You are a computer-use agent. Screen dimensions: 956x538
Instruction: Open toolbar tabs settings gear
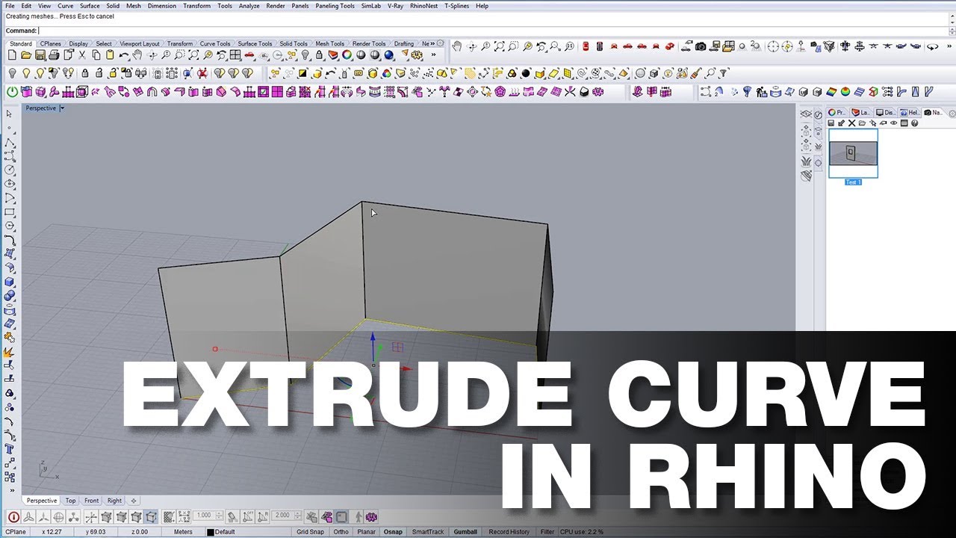tap(441, 43)
